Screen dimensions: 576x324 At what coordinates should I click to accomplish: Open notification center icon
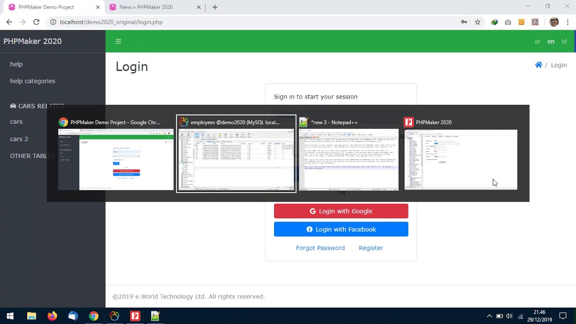(562, 316)
